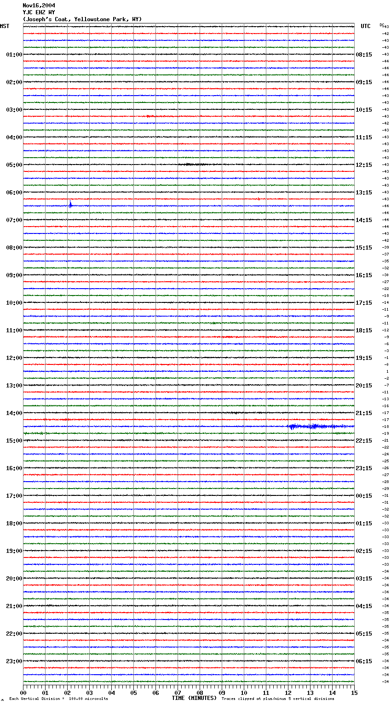Image resolution: width=391 pixels, height=705 pixels.
Task: Click the 19:15 UTC time label
Action: coord(364,358)
